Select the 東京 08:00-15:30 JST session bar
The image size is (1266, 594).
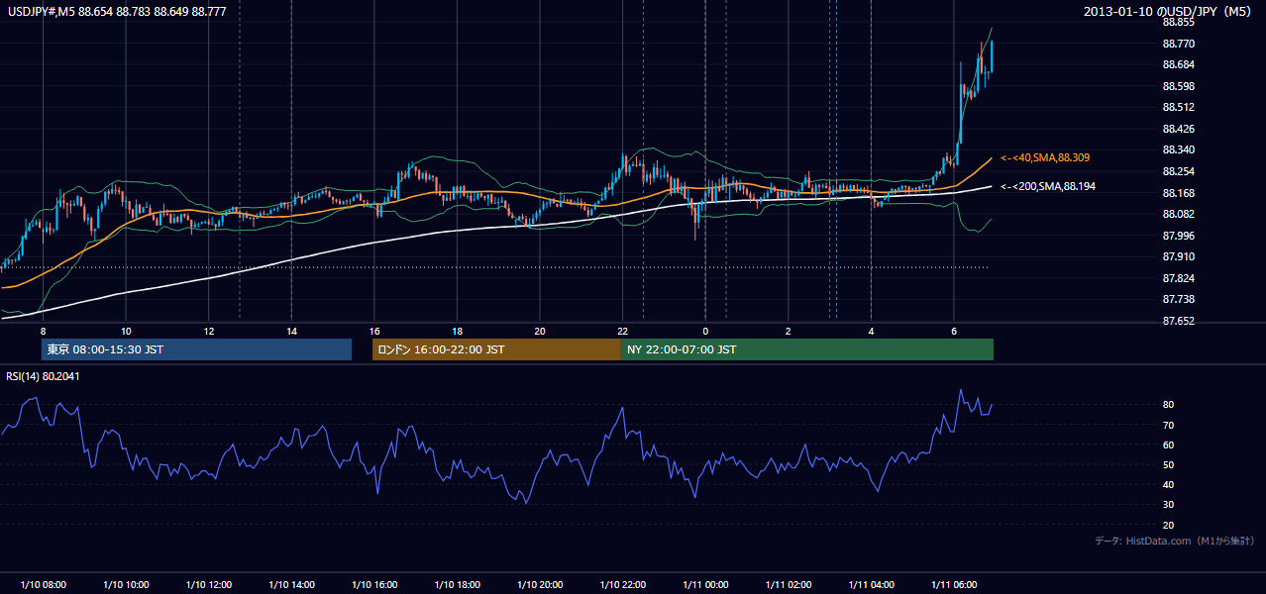196,349
